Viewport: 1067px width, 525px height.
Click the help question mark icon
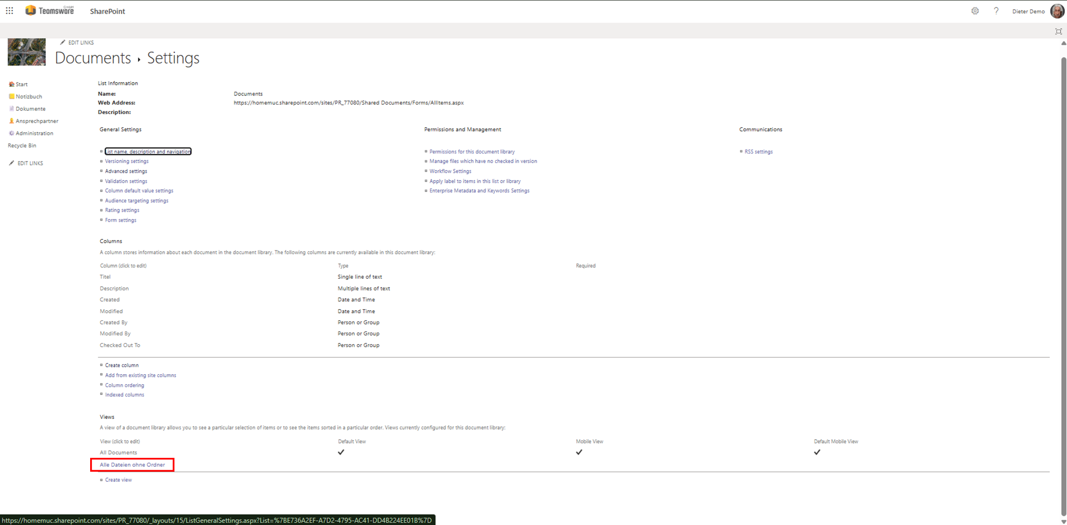(x=996, y=11)
